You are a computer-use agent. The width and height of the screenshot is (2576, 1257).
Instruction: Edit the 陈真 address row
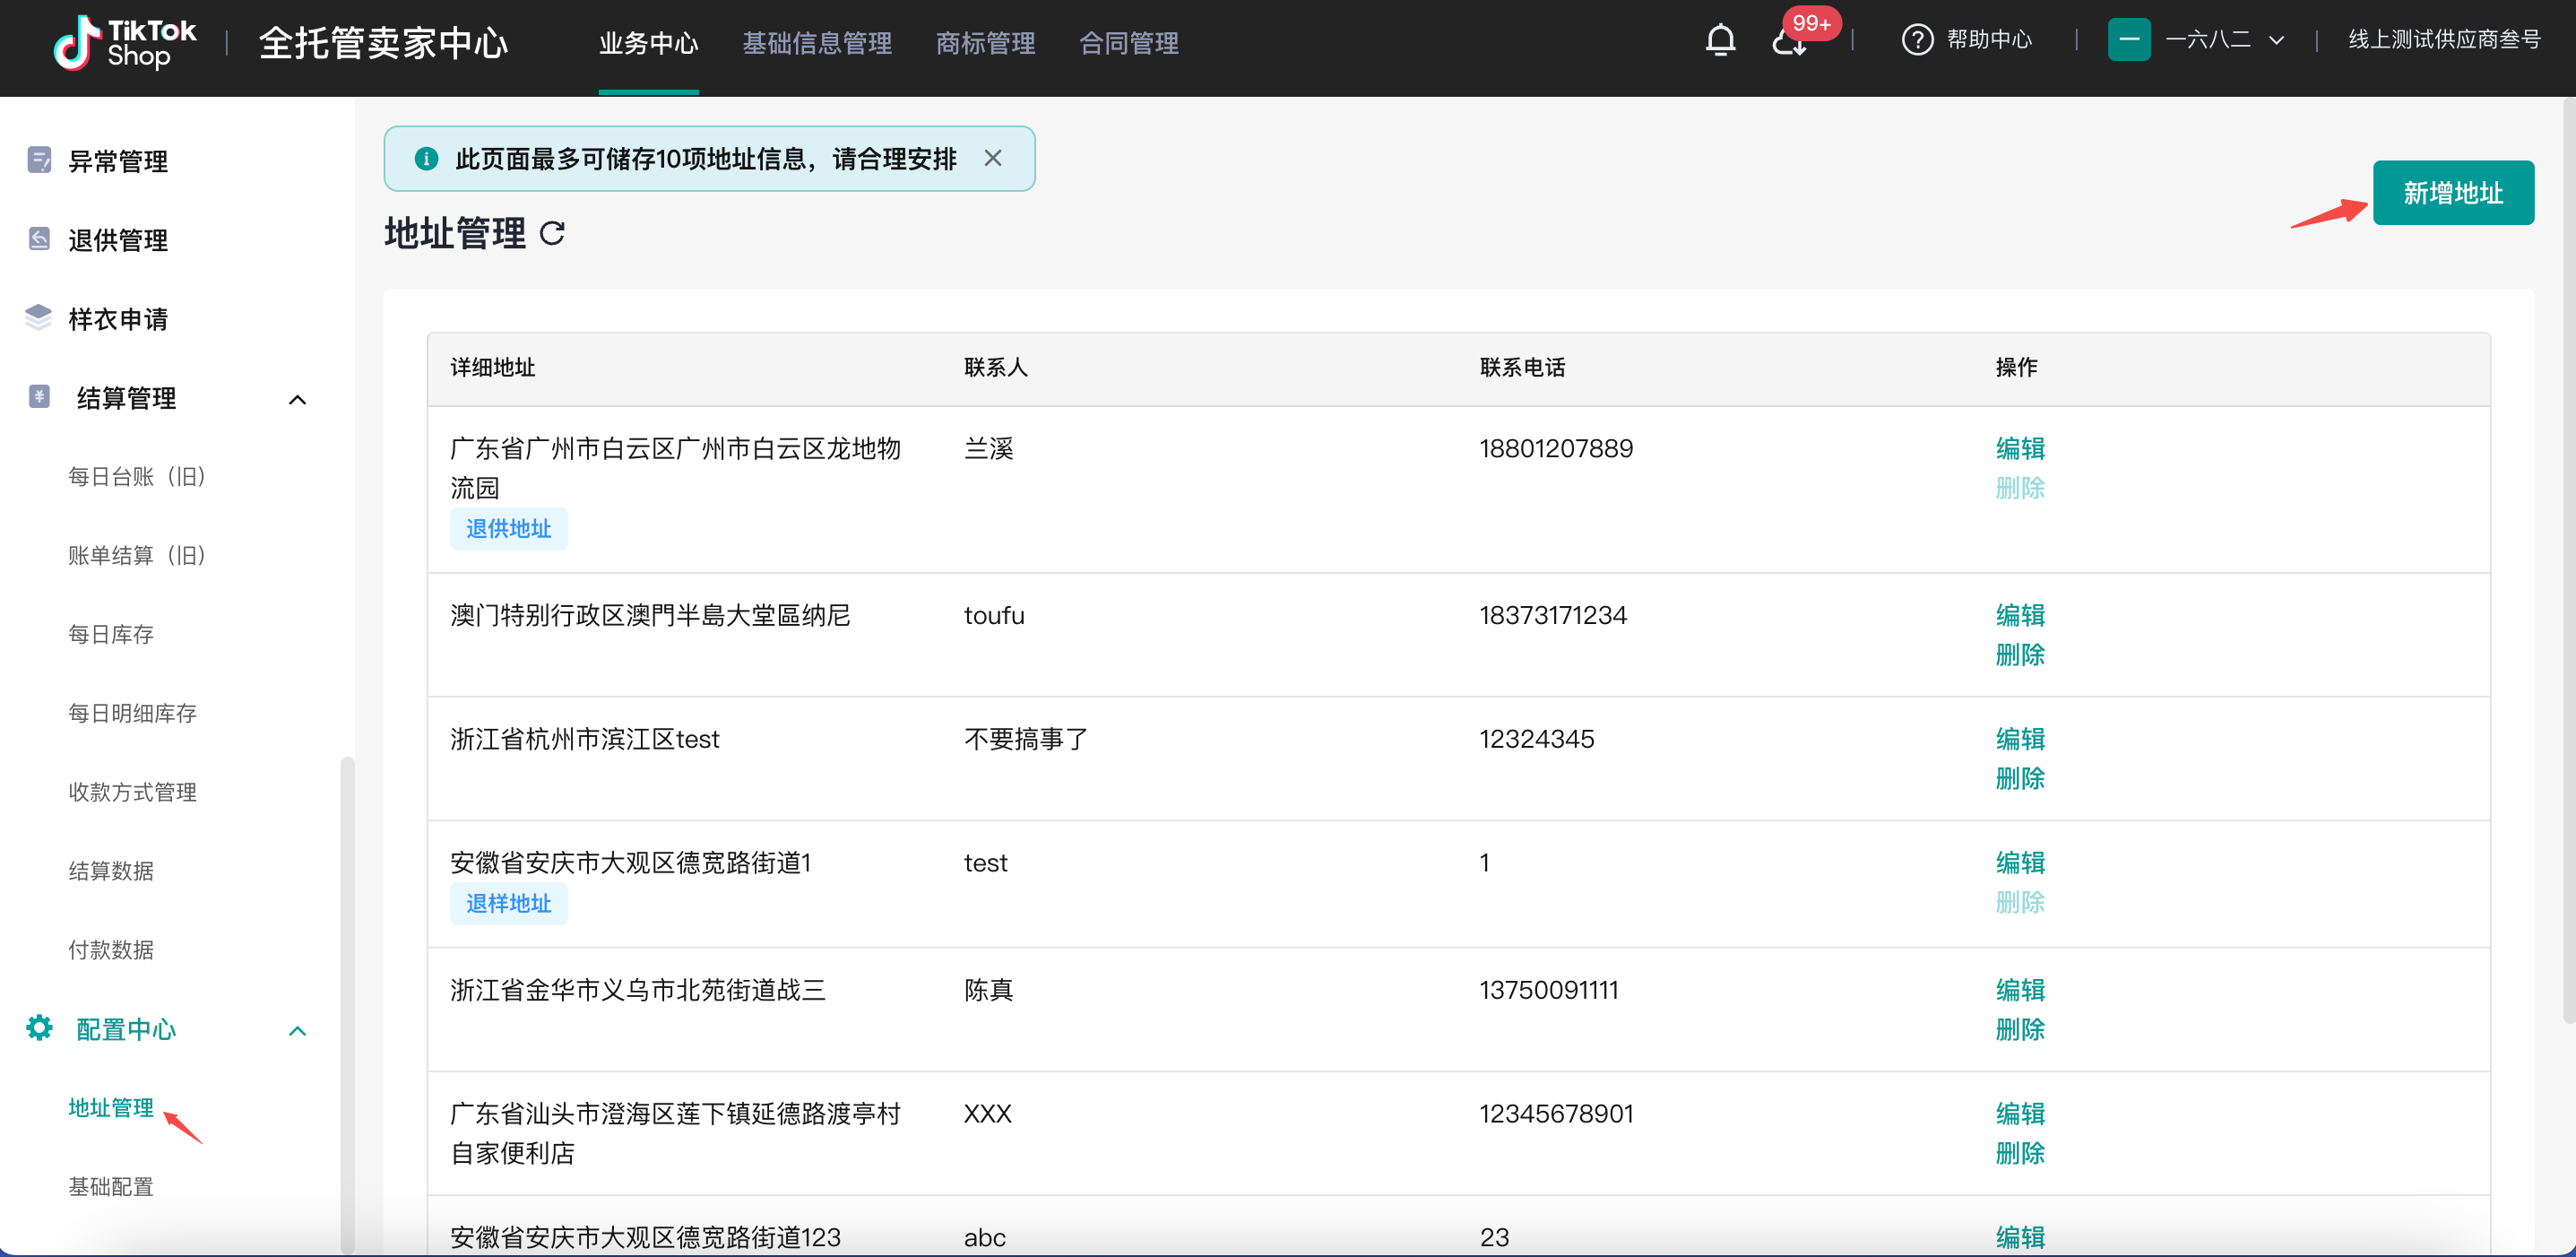click(x=2020, y=989)
